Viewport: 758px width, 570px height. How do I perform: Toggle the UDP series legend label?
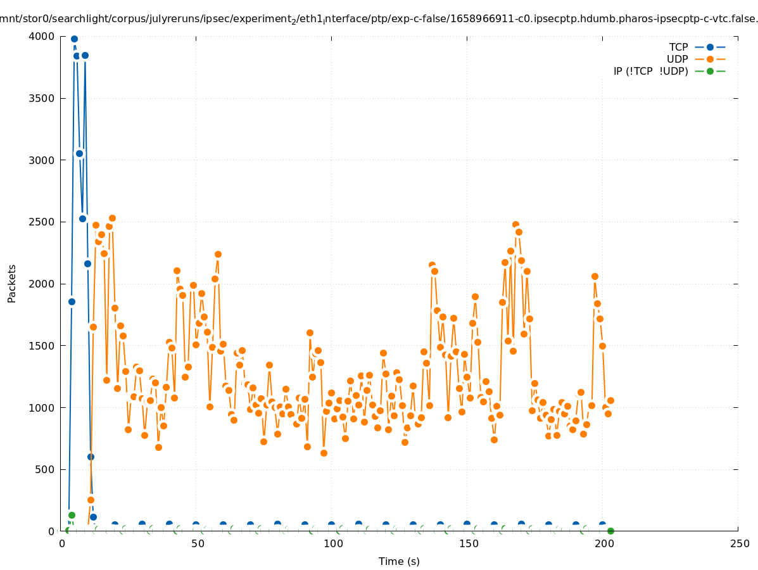tap(677, 59)
